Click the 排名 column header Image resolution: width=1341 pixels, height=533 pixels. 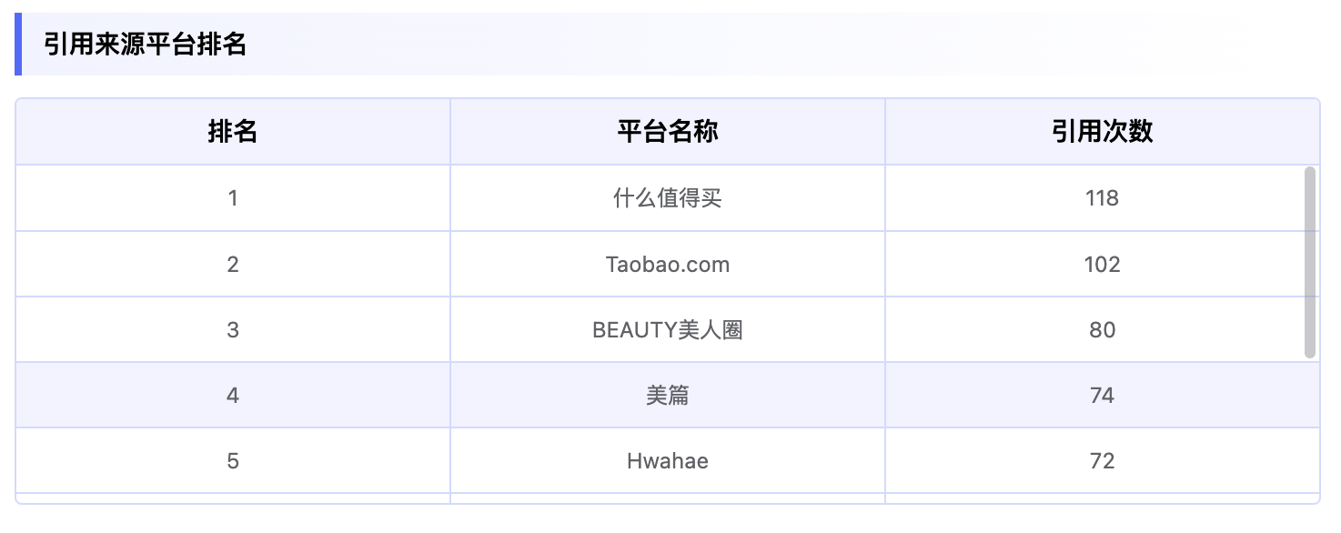click(233, 132)
